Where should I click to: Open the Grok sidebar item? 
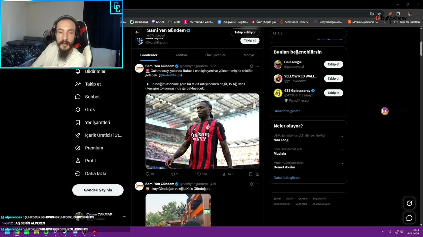click(85, 110)
